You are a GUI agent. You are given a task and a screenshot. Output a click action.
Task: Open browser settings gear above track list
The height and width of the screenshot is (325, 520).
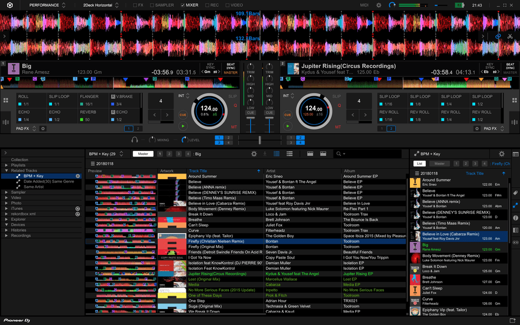[x=254, y=154]
